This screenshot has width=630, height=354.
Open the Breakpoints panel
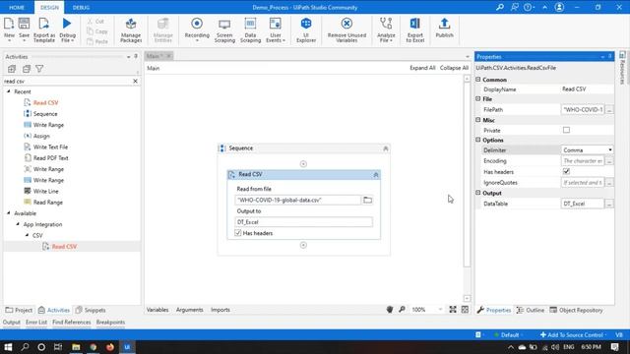pyautogui.click(x=110, y=323)
